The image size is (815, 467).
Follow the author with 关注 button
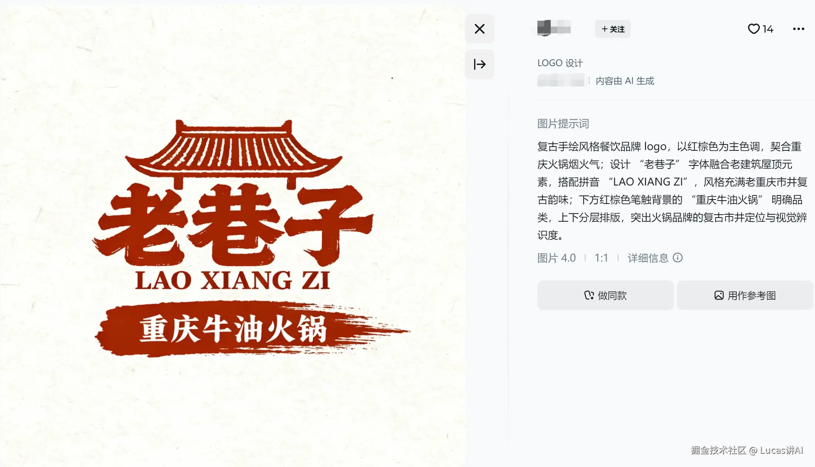[613, 29]
